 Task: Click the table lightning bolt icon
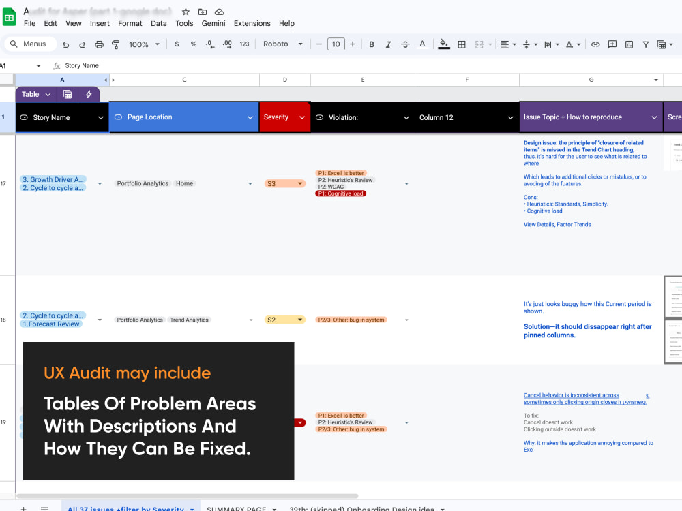[x=89, y=94]
